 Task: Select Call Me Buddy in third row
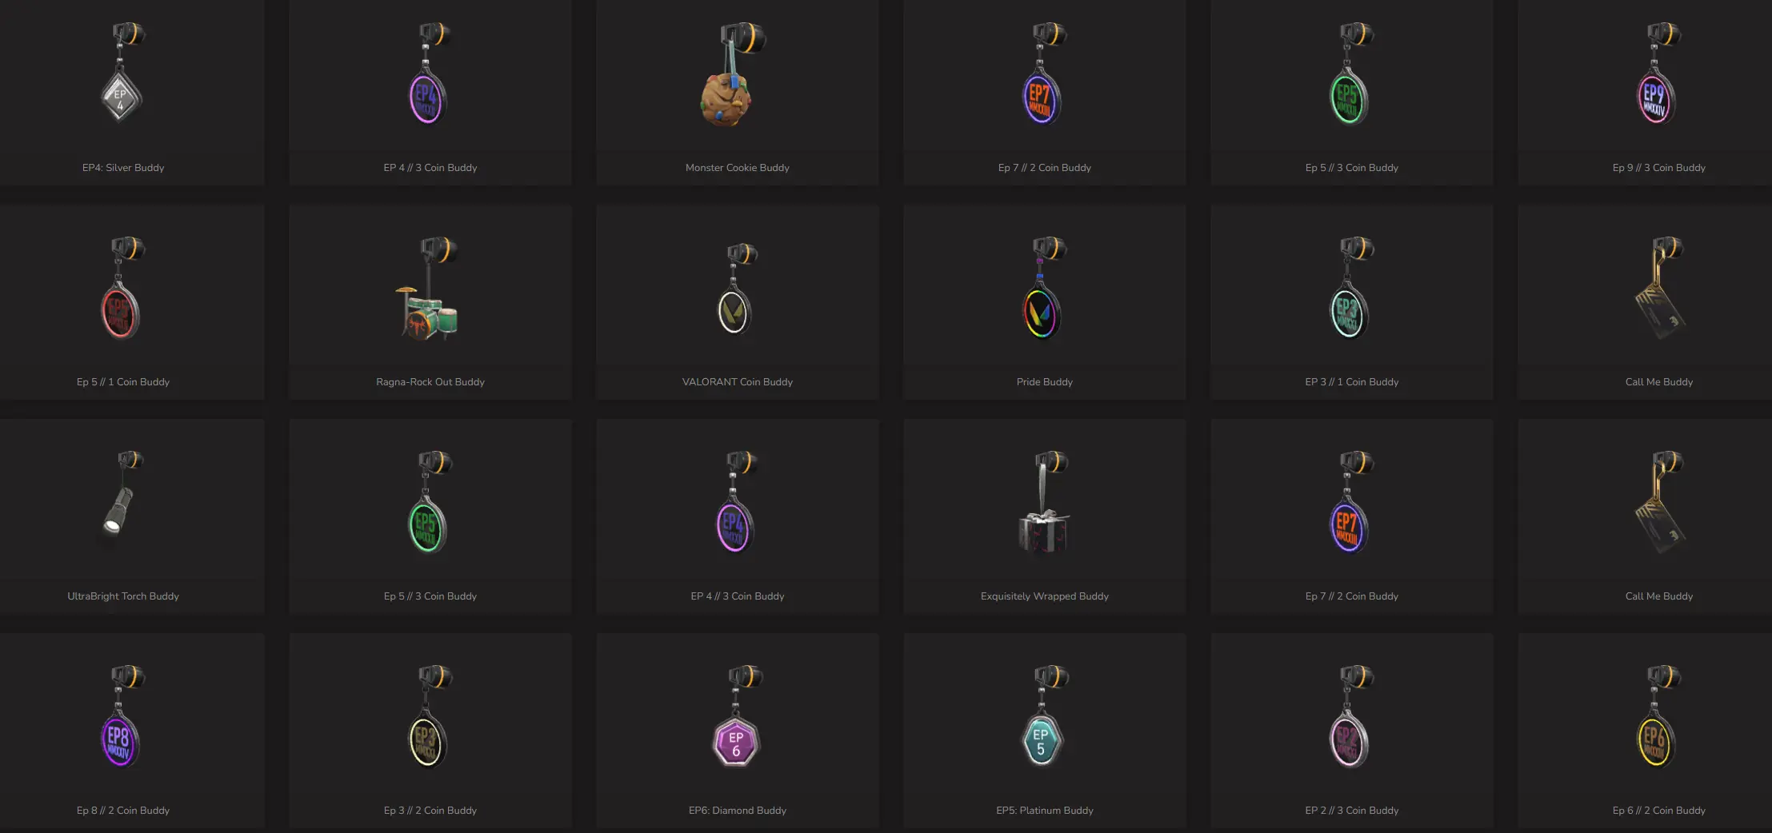tap(1659, 516)
